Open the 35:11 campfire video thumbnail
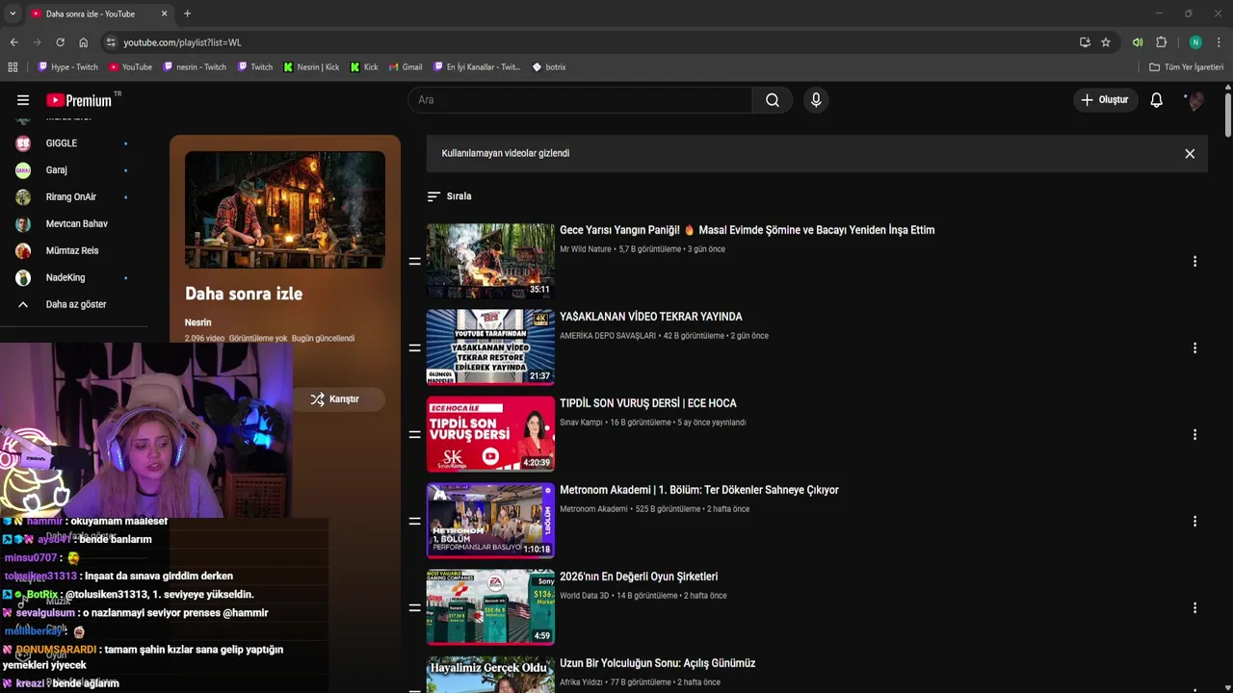Screen dimensions: 1233x693 (490, 261)
